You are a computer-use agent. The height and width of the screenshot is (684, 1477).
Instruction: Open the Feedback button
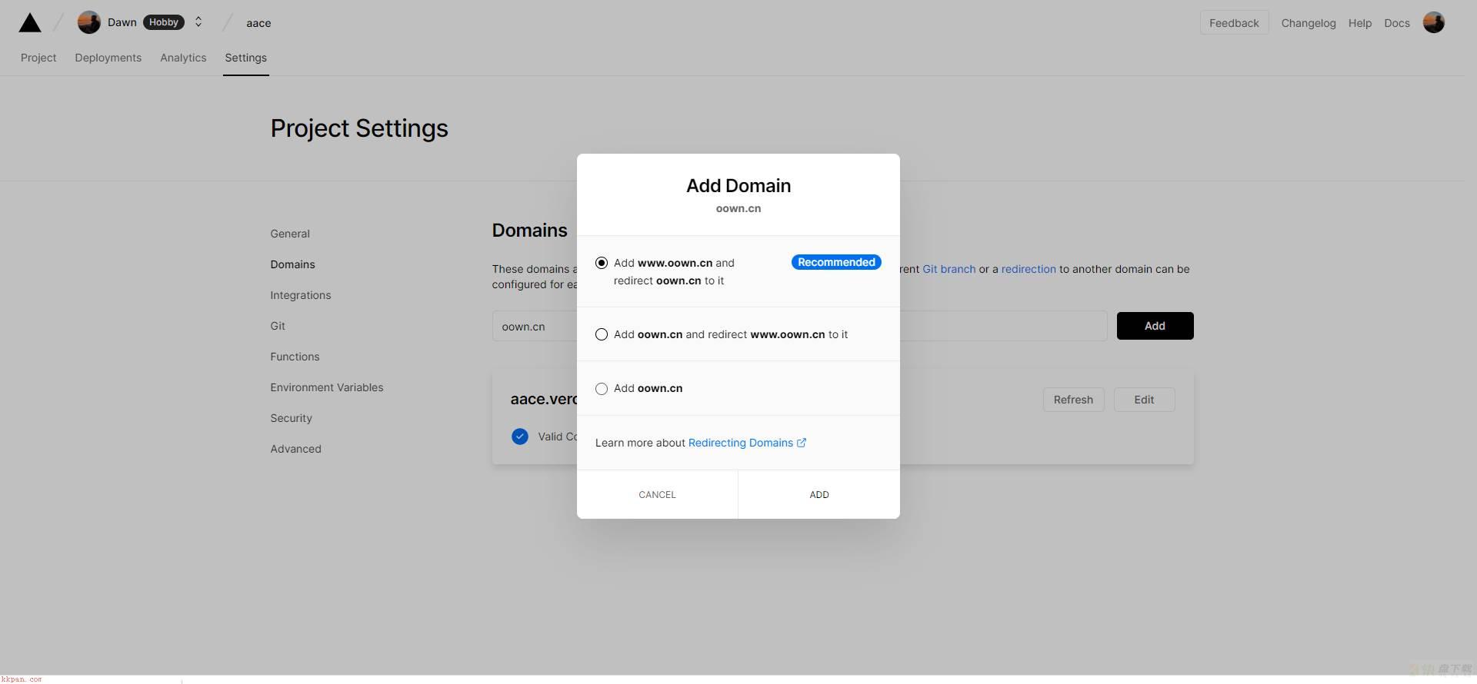tap(1234, 23)
